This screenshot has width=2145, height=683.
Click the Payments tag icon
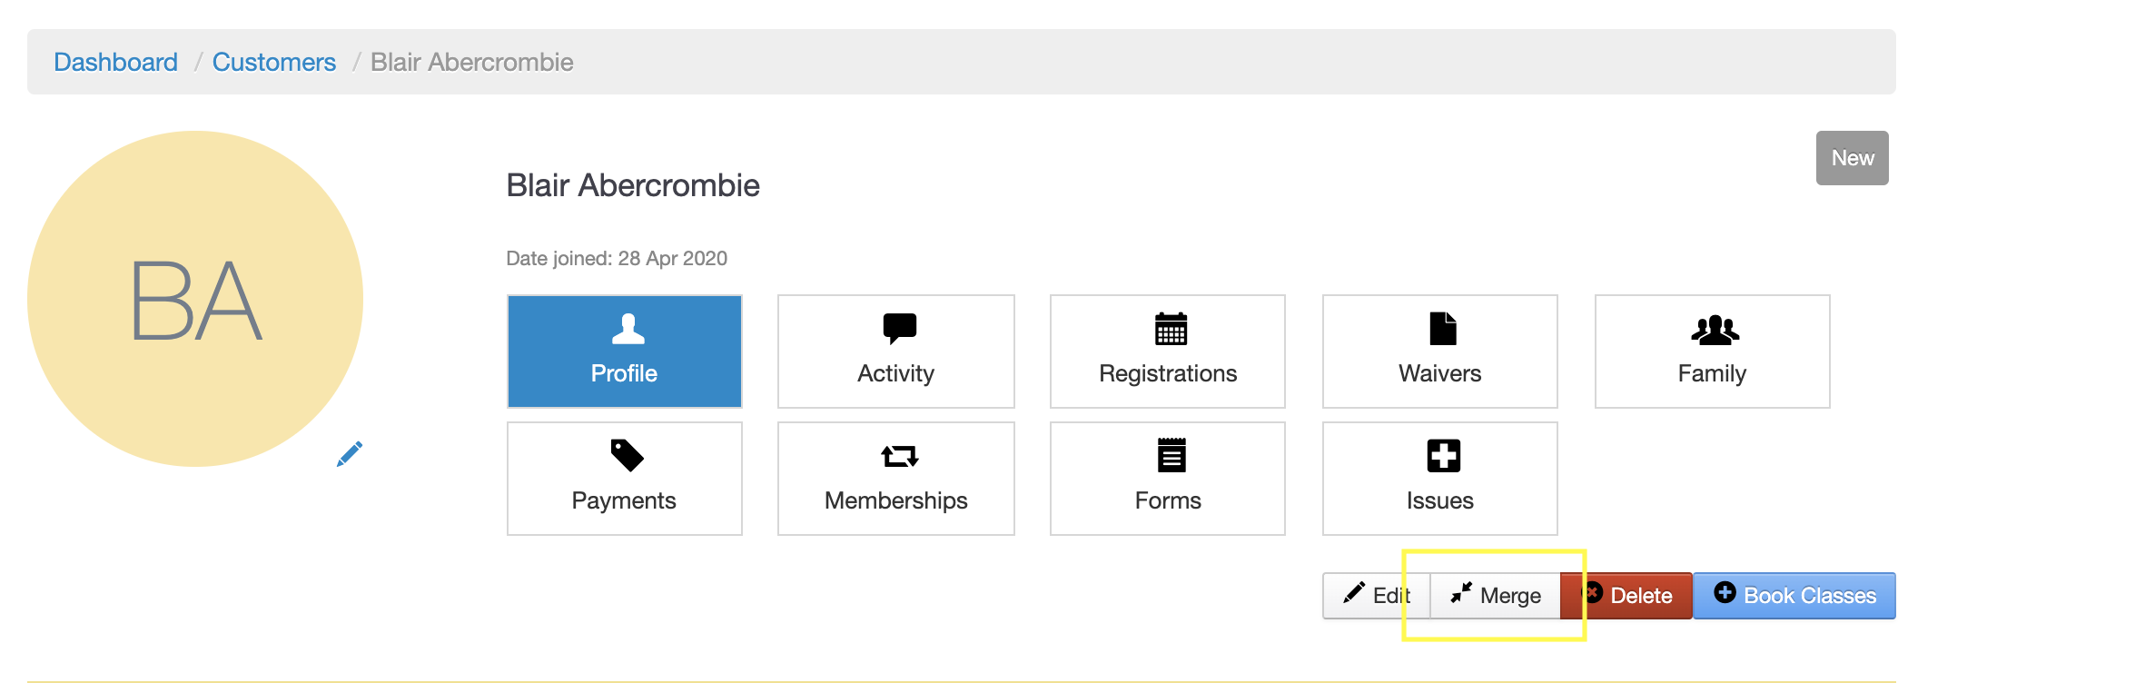click(627, 455)
